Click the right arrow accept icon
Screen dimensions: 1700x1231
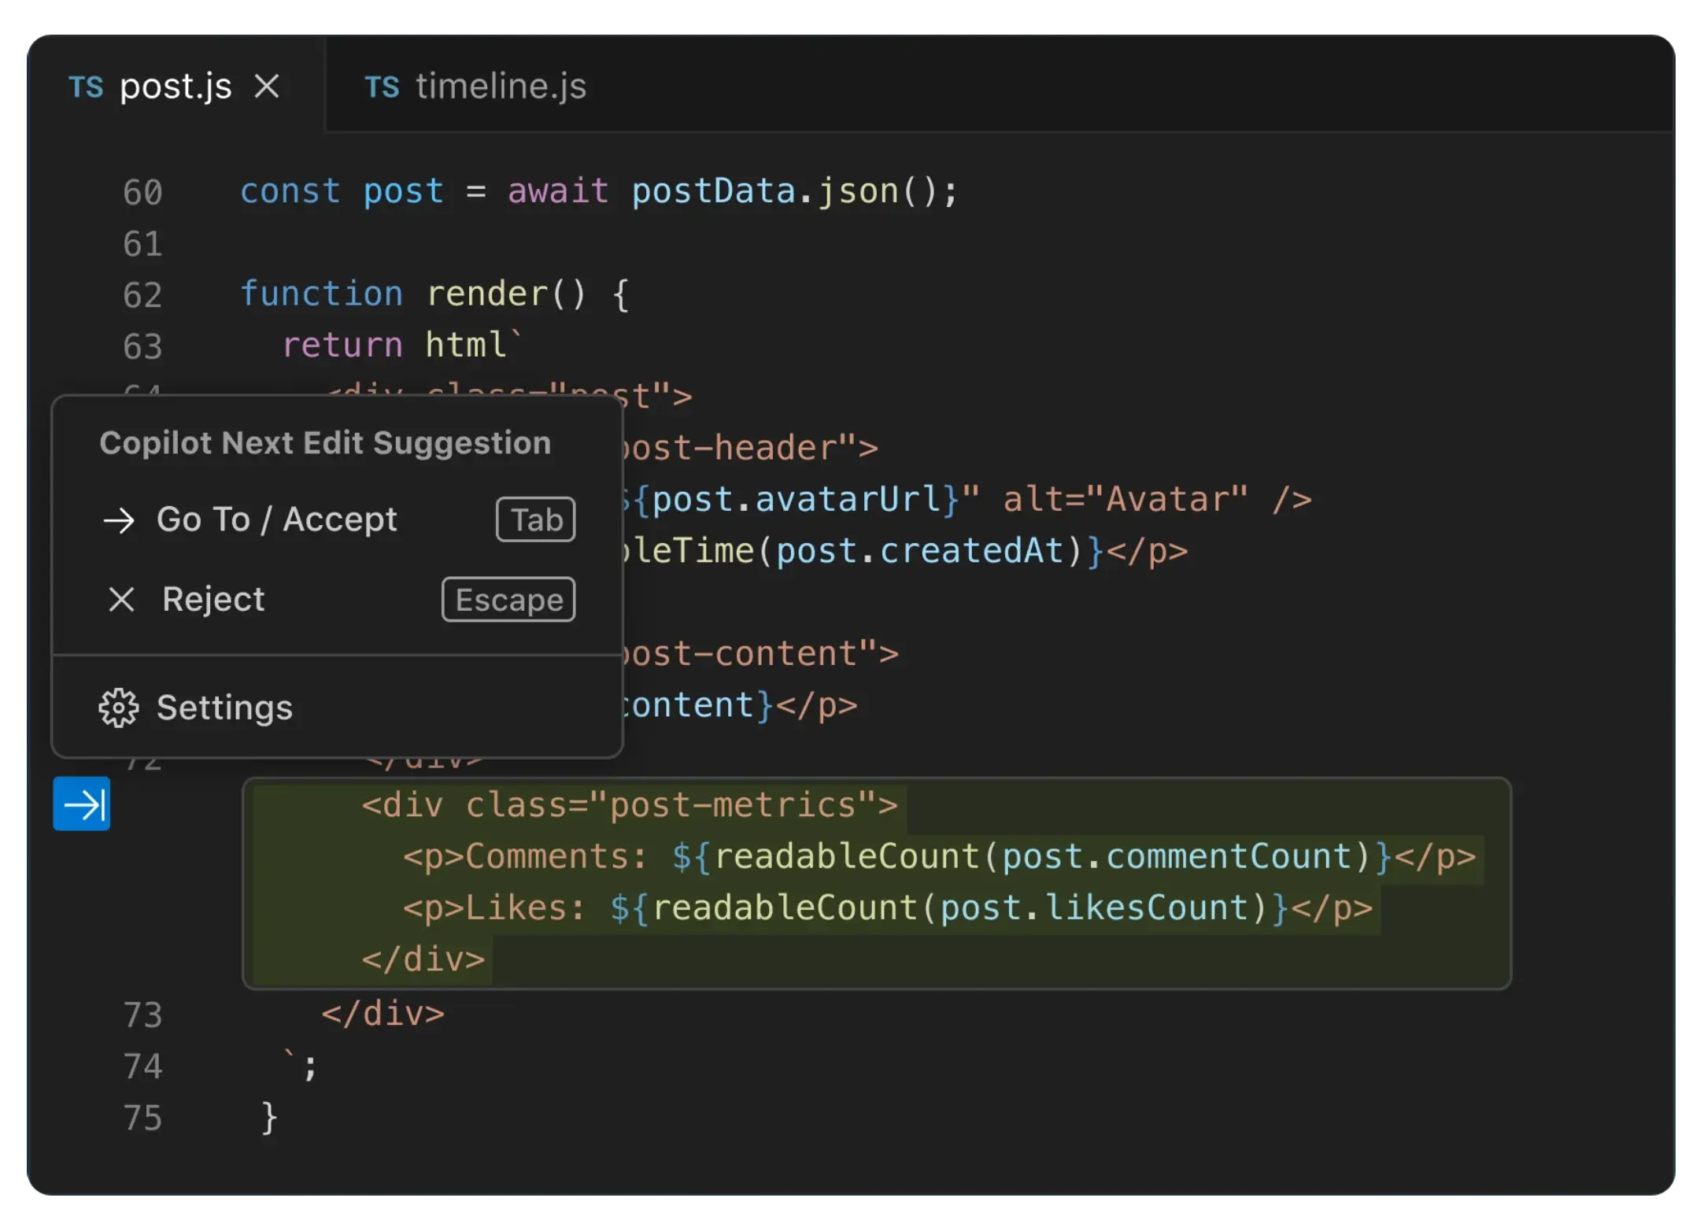coord(119,520)
